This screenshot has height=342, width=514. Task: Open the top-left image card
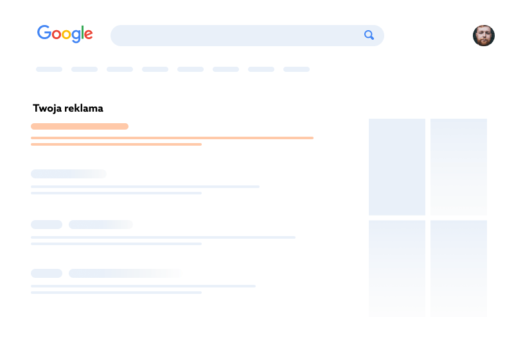pyautogui.click(x=397, y=167)
